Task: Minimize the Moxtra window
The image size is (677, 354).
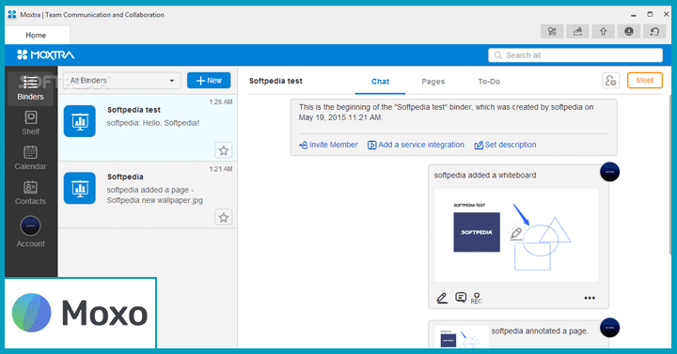Action: point(634,15)
